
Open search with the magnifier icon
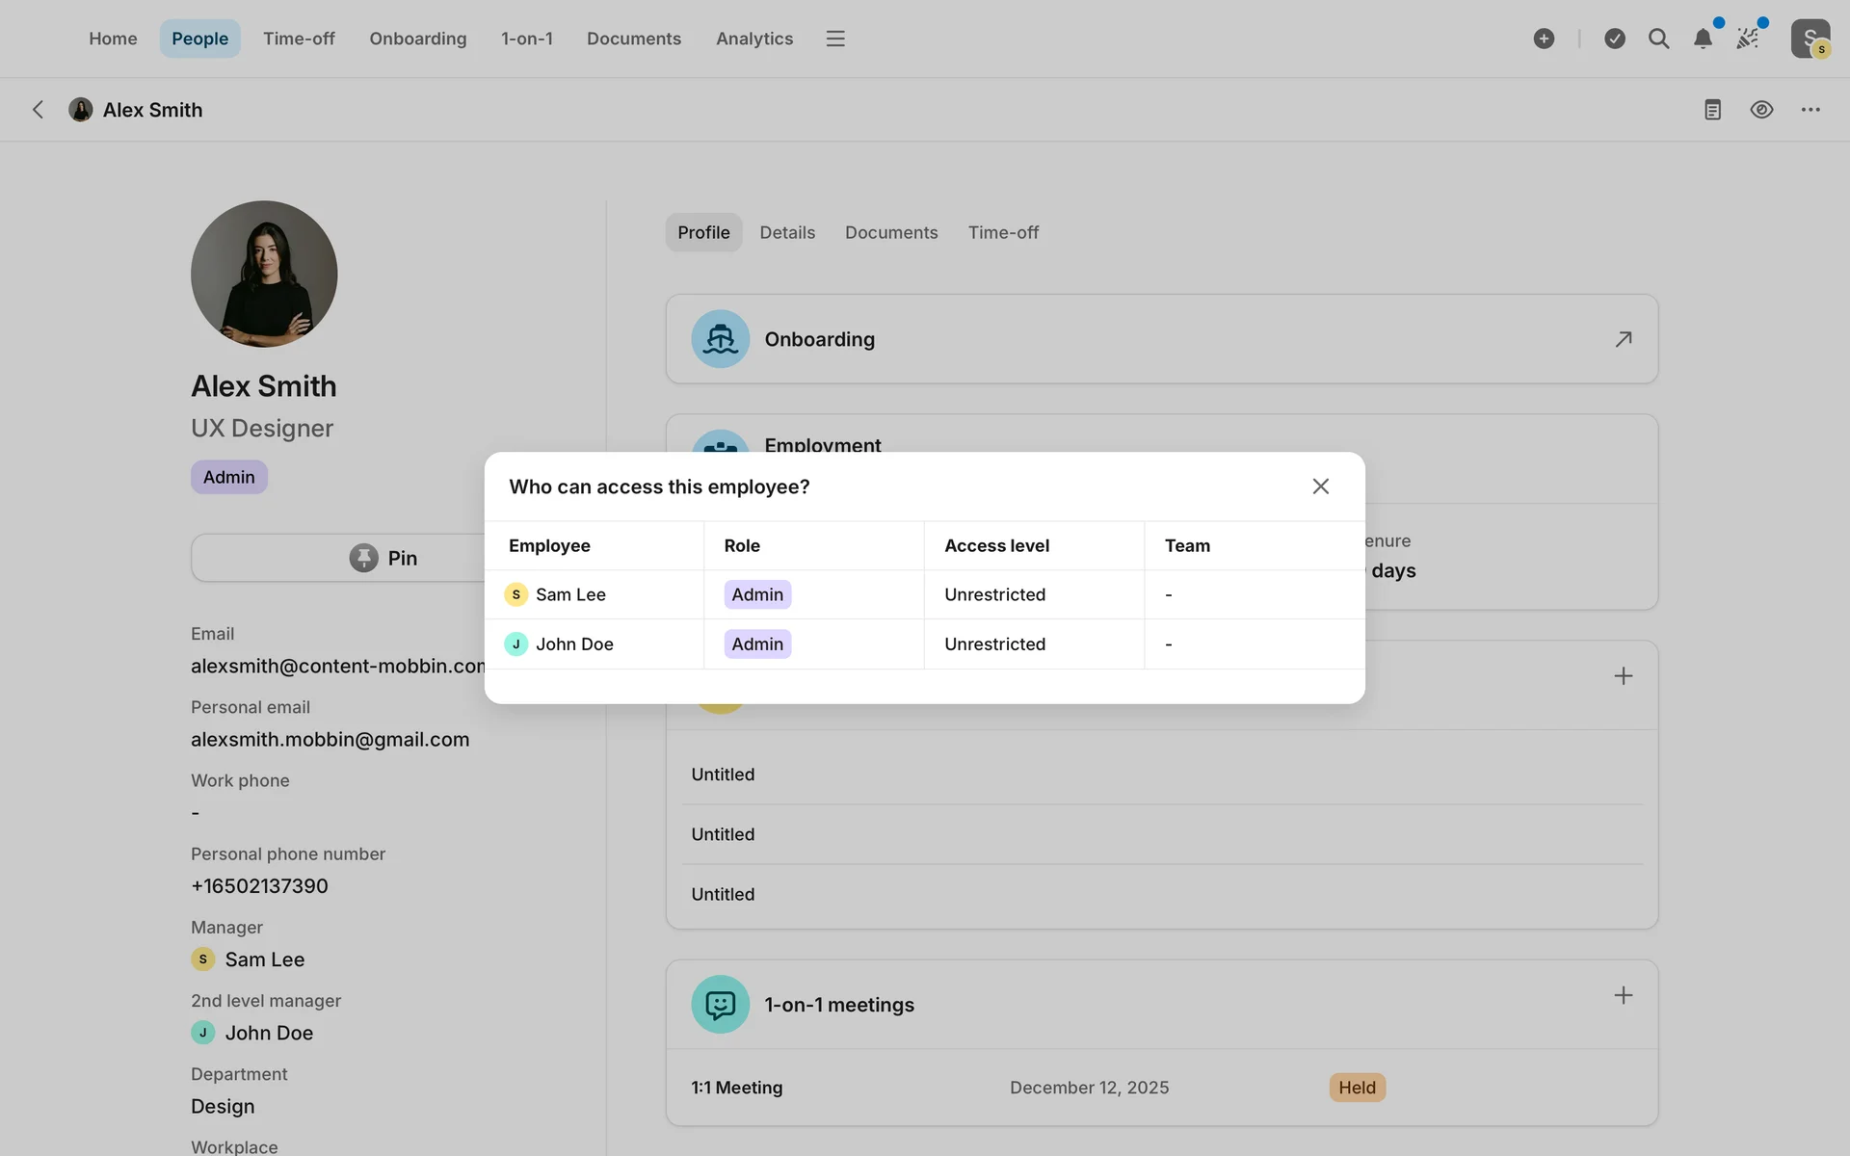coord(1658,39)
